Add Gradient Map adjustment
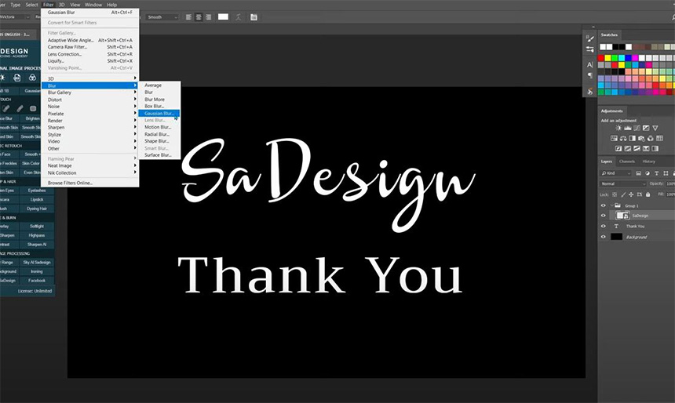The height and width of the screenshot is (403, 675). click(x=655, y=149)
